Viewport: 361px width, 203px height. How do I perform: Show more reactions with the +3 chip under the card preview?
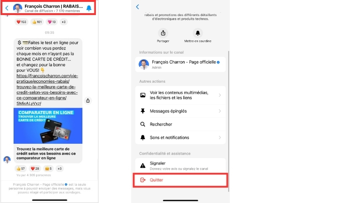(60, 168)
